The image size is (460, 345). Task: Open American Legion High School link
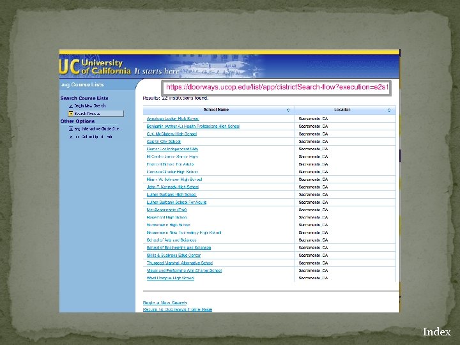pos(172,119)
